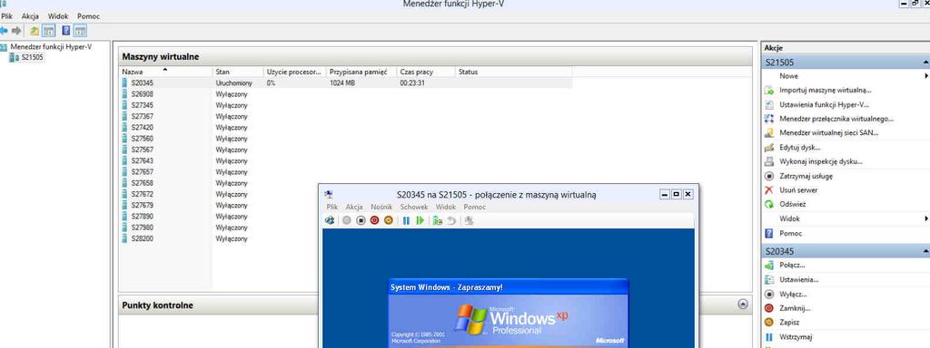The image size is (930, 348).
Task: Select S21505 server in tree
Action: point(32,57)
